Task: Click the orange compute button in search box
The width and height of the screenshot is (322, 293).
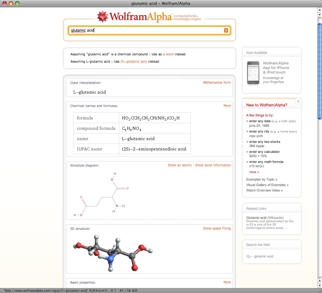Action: (226, 30)
